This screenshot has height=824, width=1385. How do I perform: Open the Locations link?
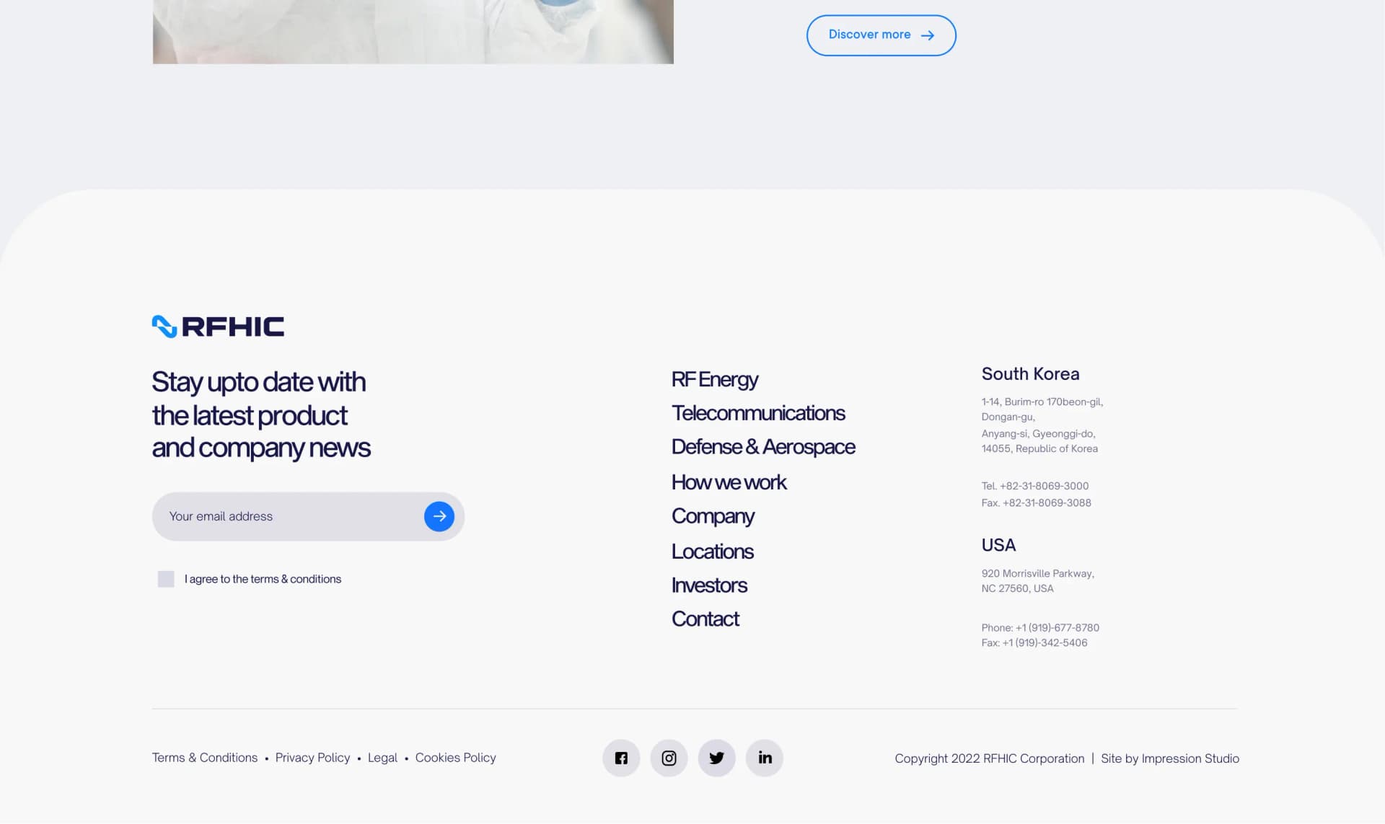click(x=713, y=551)
